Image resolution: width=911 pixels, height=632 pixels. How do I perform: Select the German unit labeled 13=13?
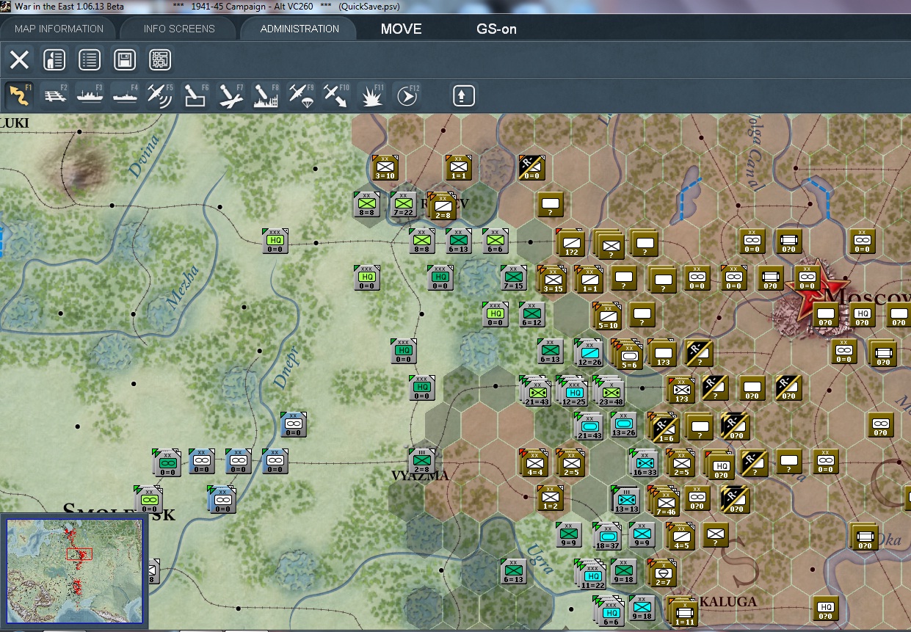point(626,500)
